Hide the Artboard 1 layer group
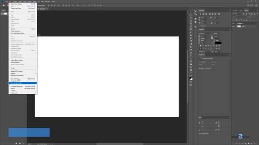The image size is (259, 145). (x=234, y=23)
